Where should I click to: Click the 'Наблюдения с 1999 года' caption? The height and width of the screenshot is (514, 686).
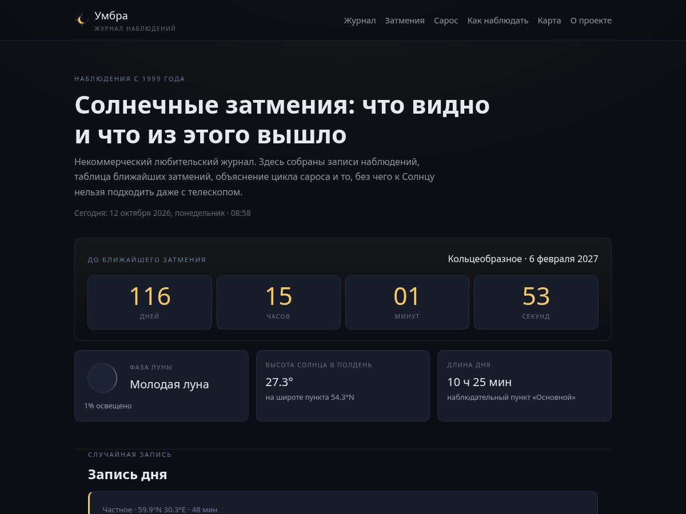click(130, 79)
